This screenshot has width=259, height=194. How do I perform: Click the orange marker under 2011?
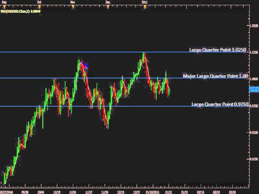145,7
